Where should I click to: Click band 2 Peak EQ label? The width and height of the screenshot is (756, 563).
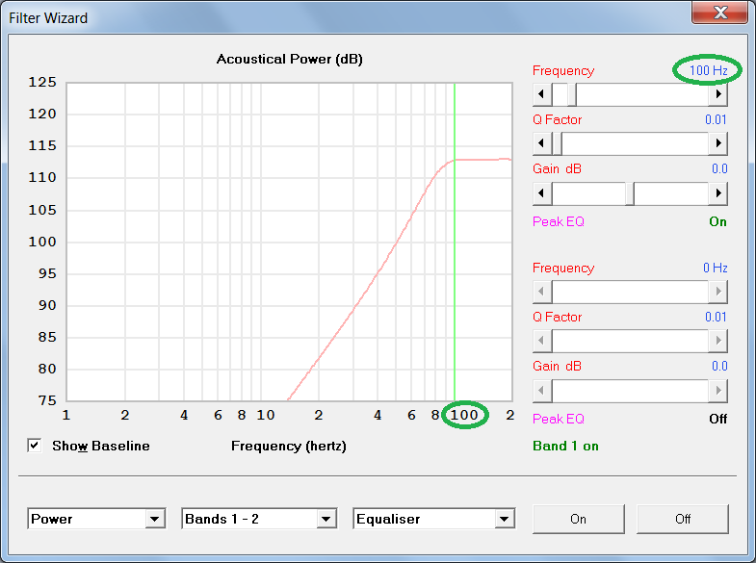[559, 419]
